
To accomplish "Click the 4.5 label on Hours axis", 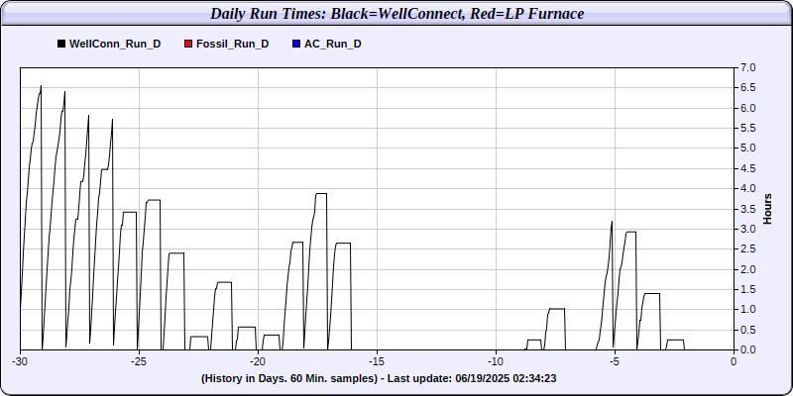I will coord(747,168).
